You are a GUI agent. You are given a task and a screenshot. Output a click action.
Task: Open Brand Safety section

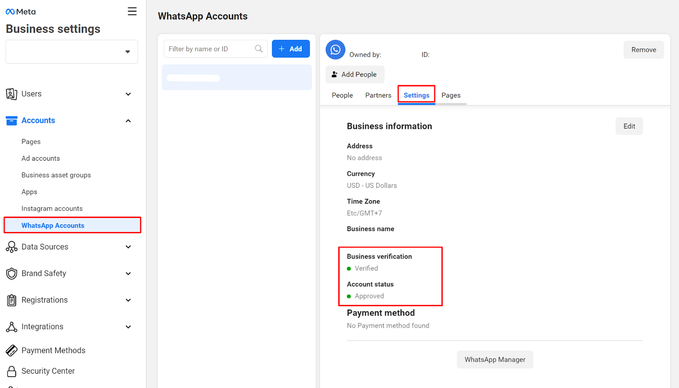(44, 274)
